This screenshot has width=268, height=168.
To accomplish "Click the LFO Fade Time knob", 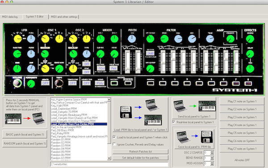I will [x=17, y=54].
